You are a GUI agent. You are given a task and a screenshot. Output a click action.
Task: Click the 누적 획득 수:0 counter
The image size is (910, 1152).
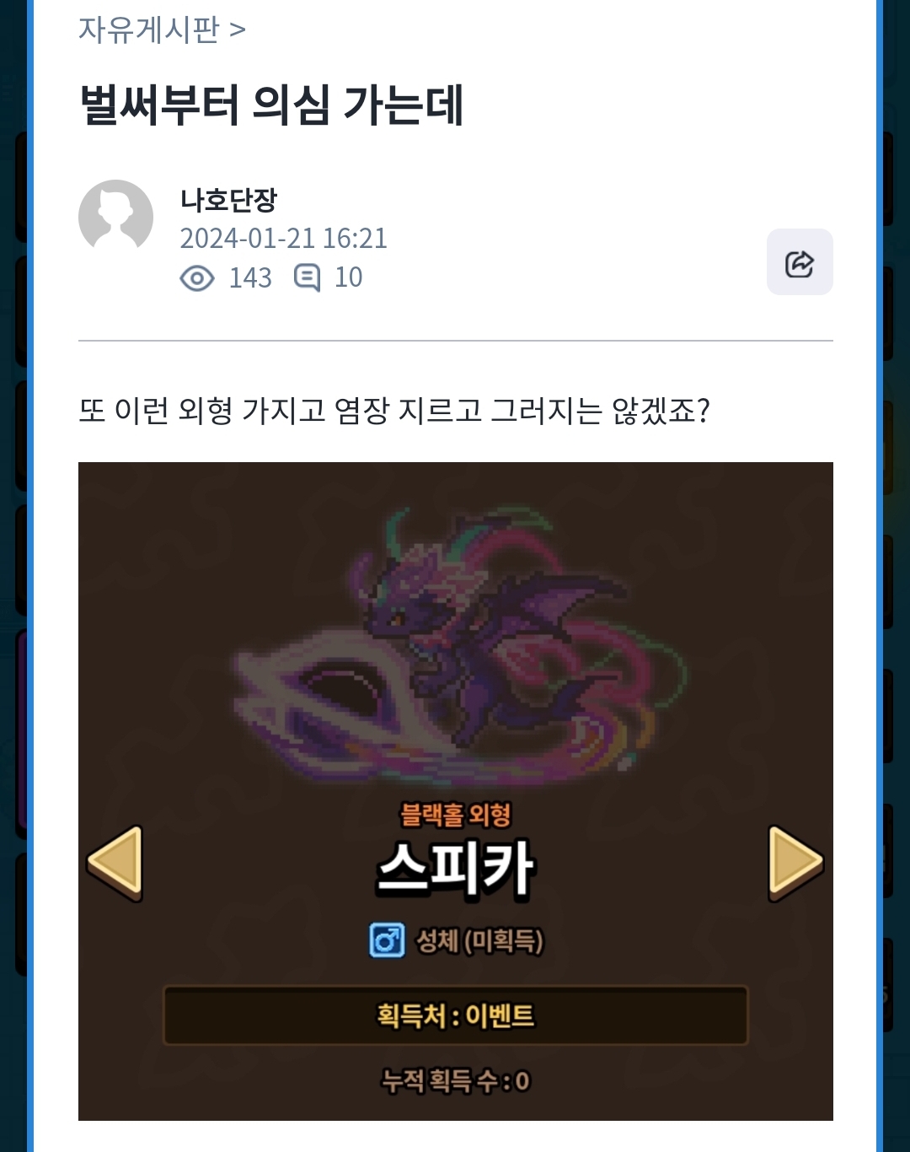tap(456, 1080)
